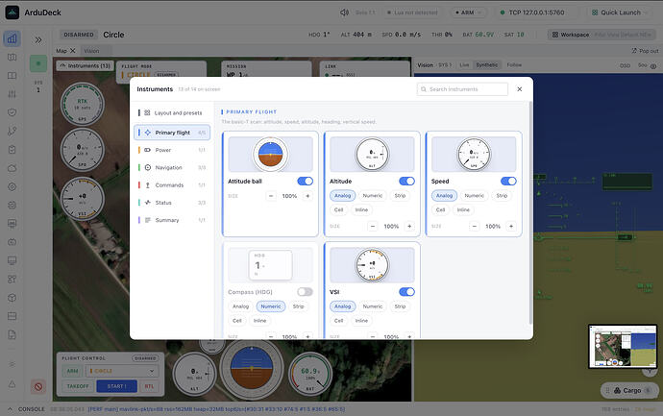This screenshot has width=663, height=416.
Task: Click the magnifier icon in Search instruments
Action: (x=423, y=89)
